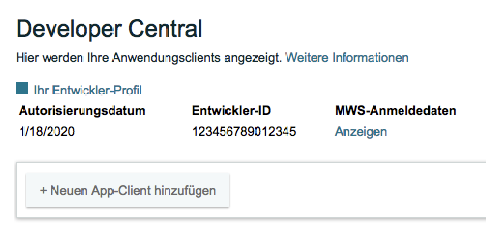Click the Autorisierungsdatum column header
Screen dimensions: 500x229
82,111
